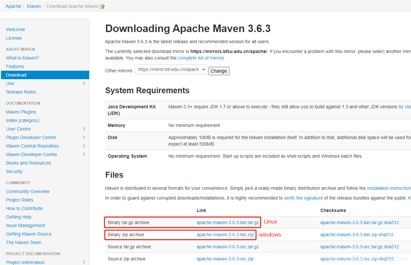Open the Welcome sidebar link
This screenshot has height=265, width=411.
point(15,29)
